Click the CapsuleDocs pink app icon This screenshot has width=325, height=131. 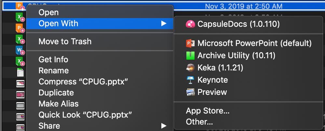(190, 24)
